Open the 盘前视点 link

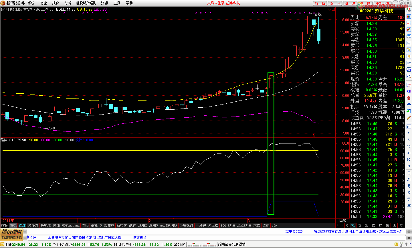[x=140, y=238]
